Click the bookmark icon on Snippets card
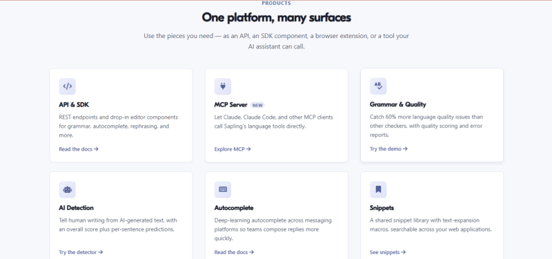This screenshot has height=259, width=552. click(x=378, y=189)
